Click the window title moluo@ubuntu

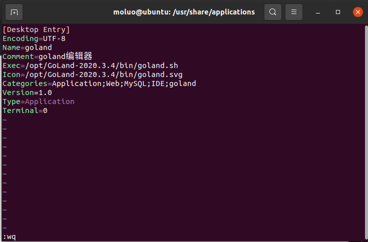click(x=184, y=12)
